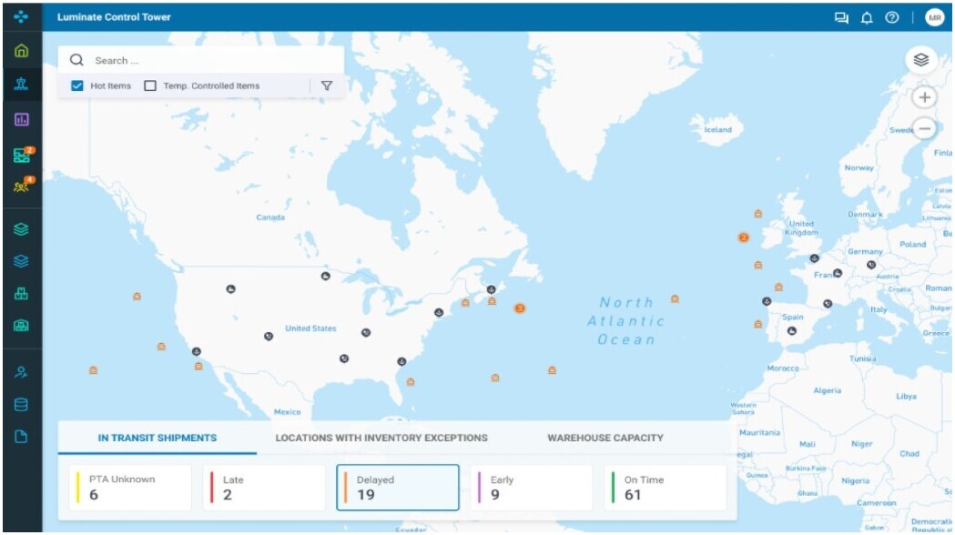The image size is (955, 535).
Task: Open the second stacked layers sidebar icon
Action: pyautogui.click(x=21, y=261)
